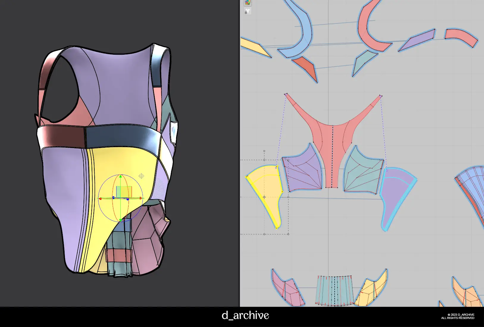Click the compass pivot icon near the gizmo

coord(141,176)
